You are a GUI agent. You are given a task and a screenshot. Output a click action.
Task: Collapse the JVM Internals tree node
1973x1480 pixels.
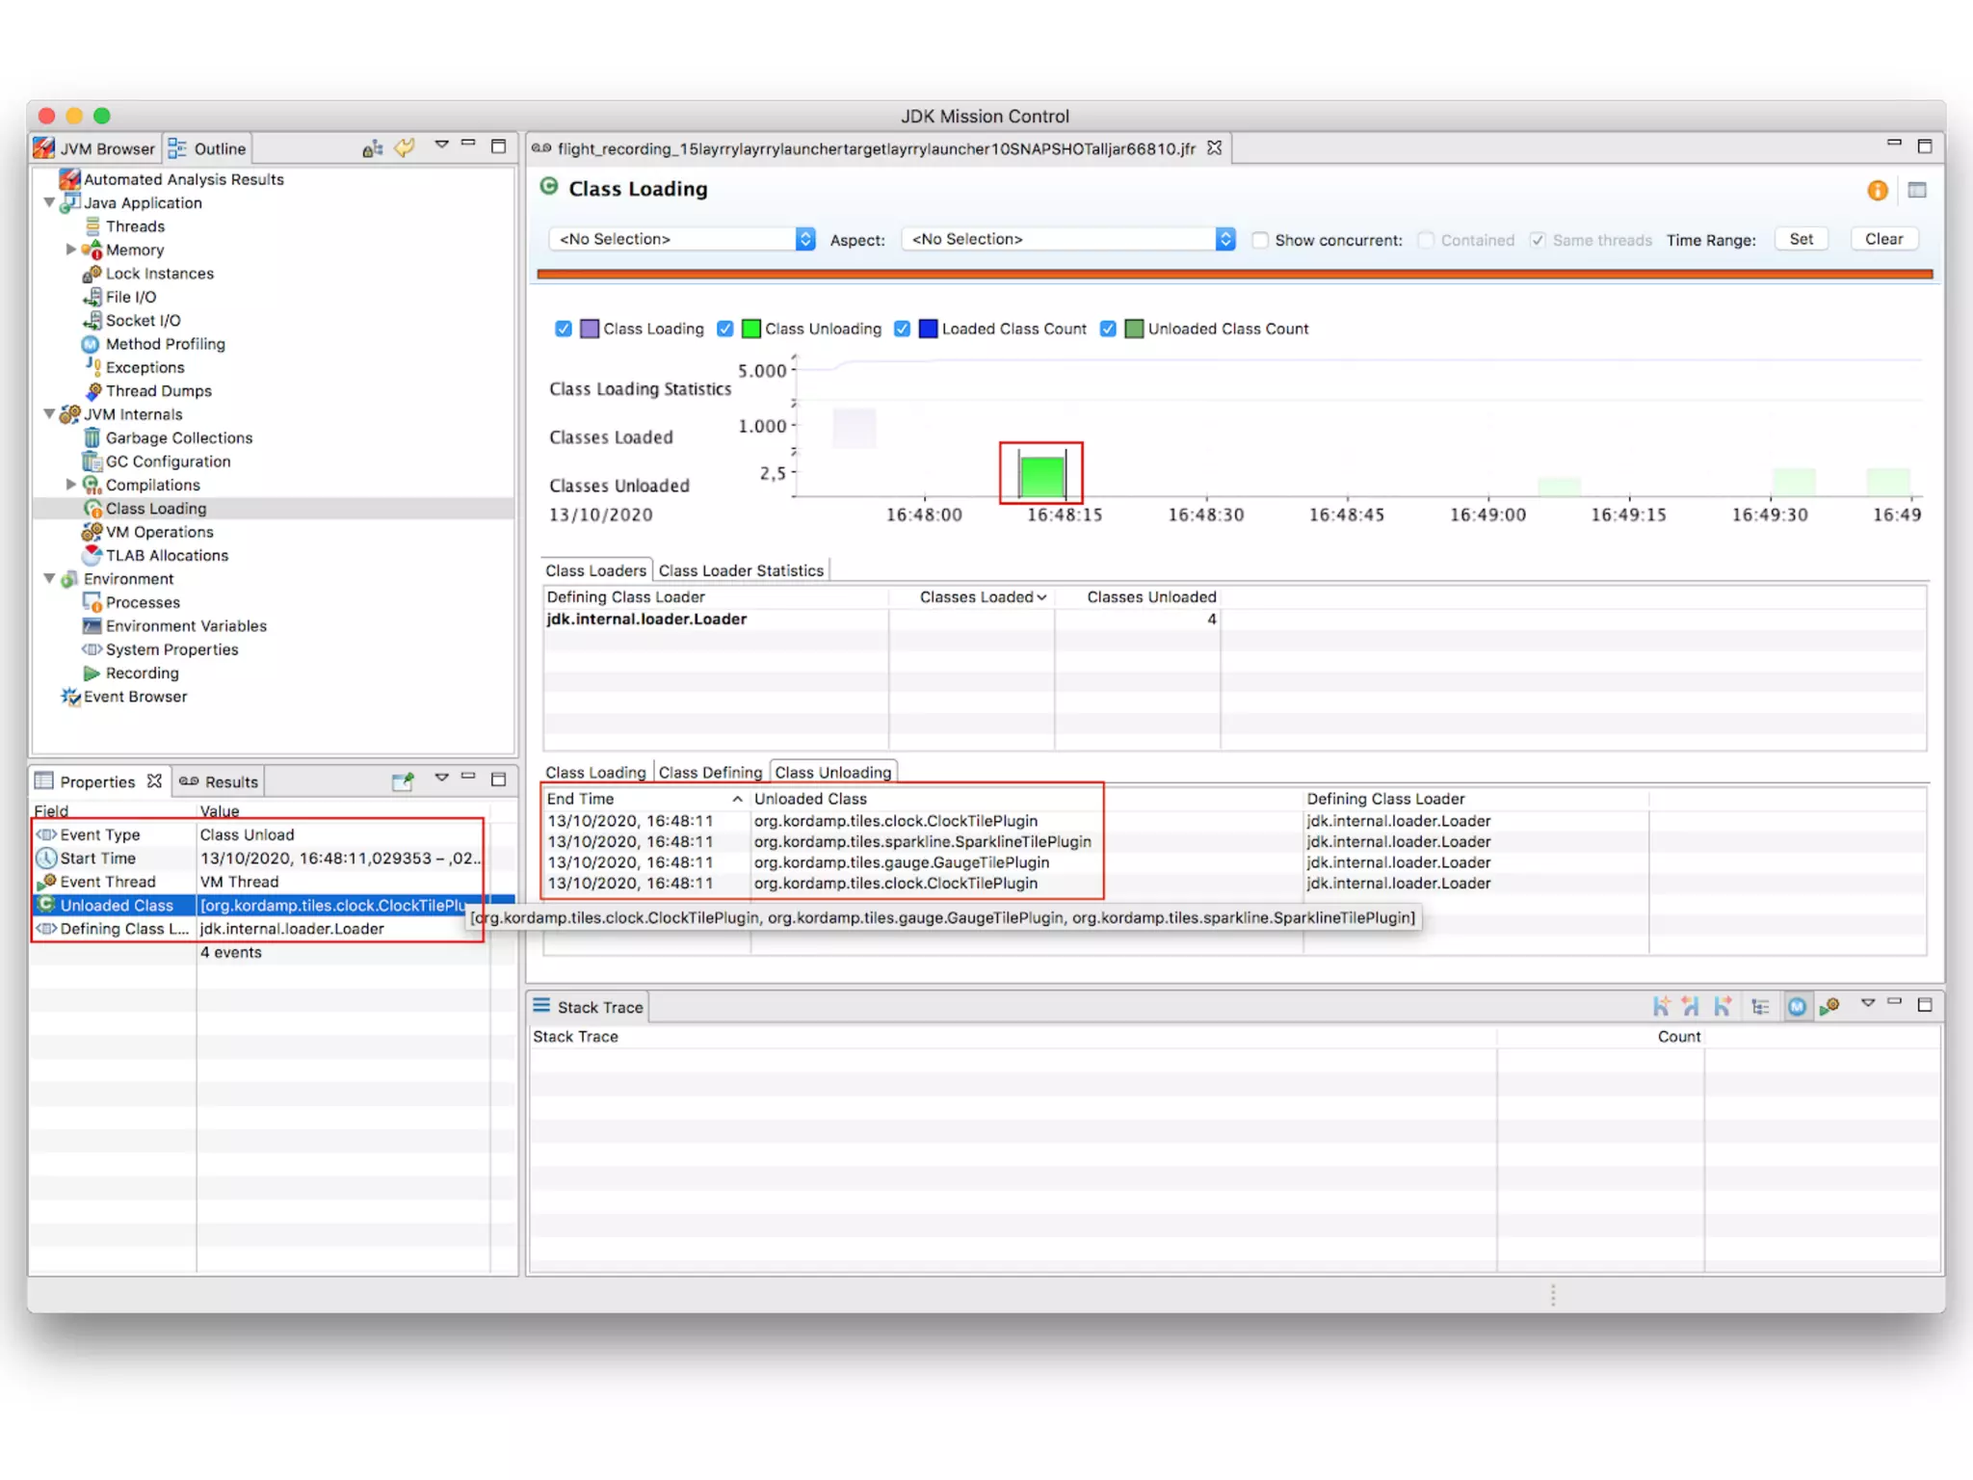pyautogui.click(x=49, y=414)
